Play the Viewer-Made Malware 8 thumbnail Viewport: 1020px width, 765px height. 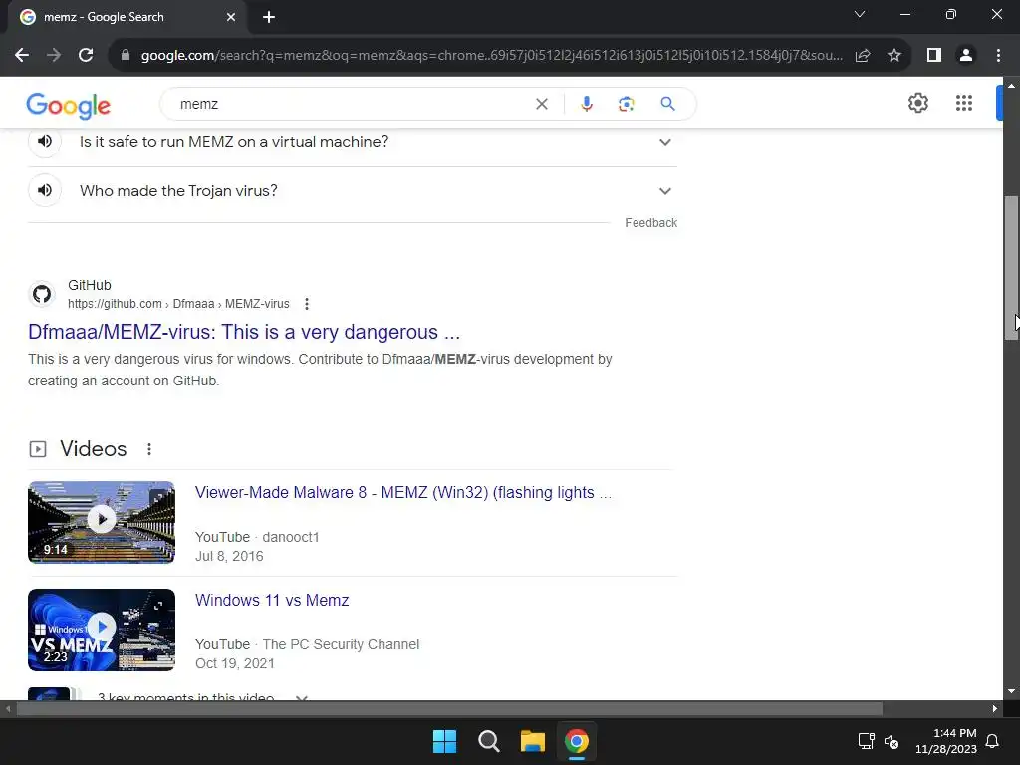102,522
